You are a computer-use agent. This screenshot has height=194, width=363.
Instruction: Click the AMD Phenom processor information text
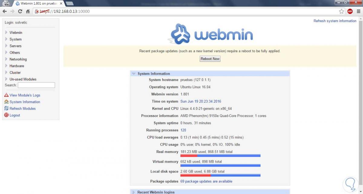[x=223, y=116]
